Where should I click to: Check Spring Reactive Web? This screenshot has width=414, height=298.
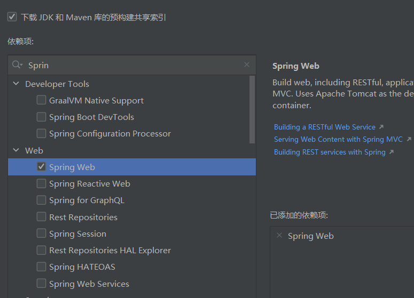tap(42, 183)
